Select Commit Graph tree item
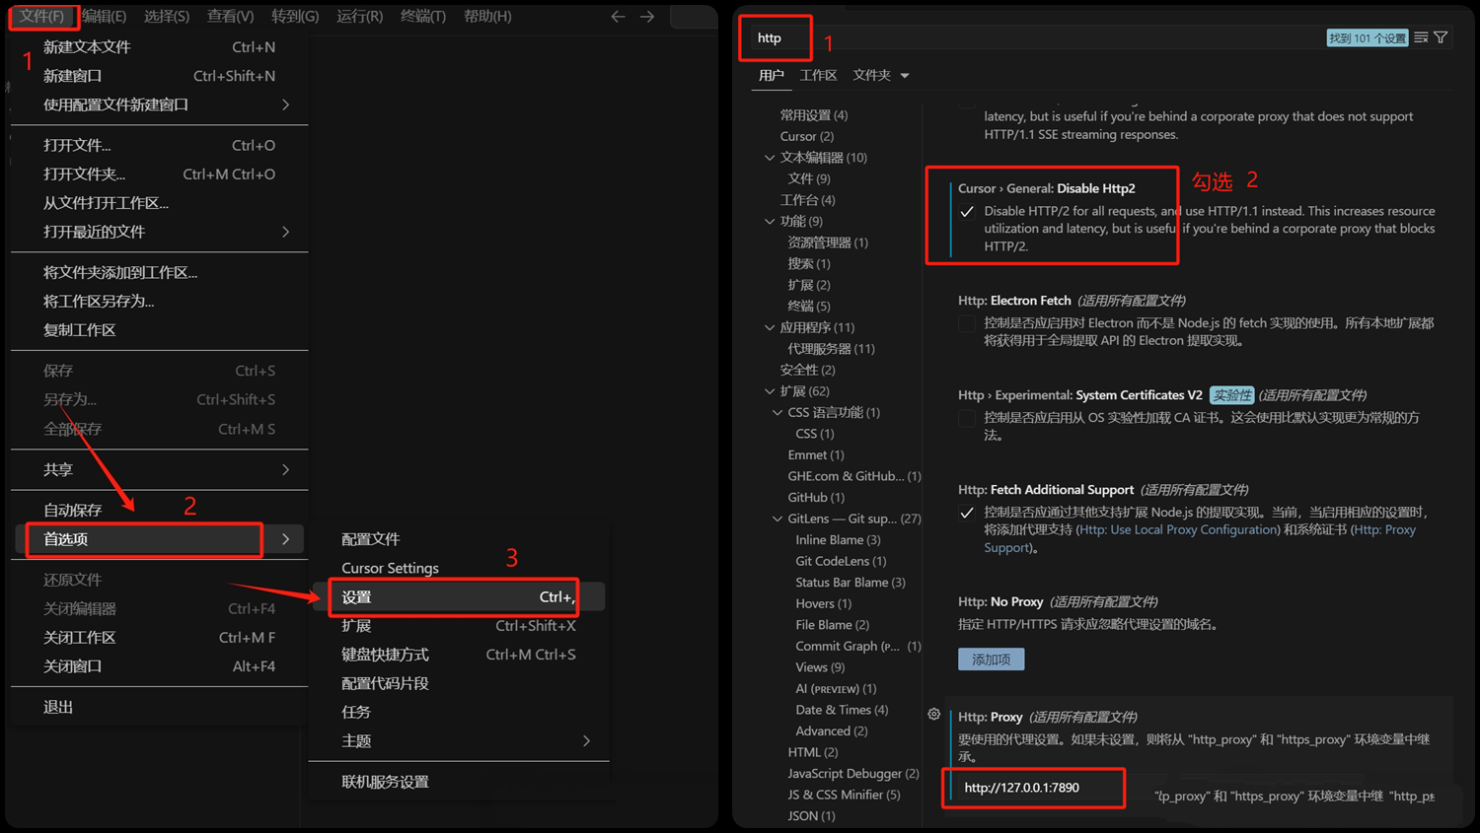Screen dimensions: 1480x833 [x=858, y=647]
